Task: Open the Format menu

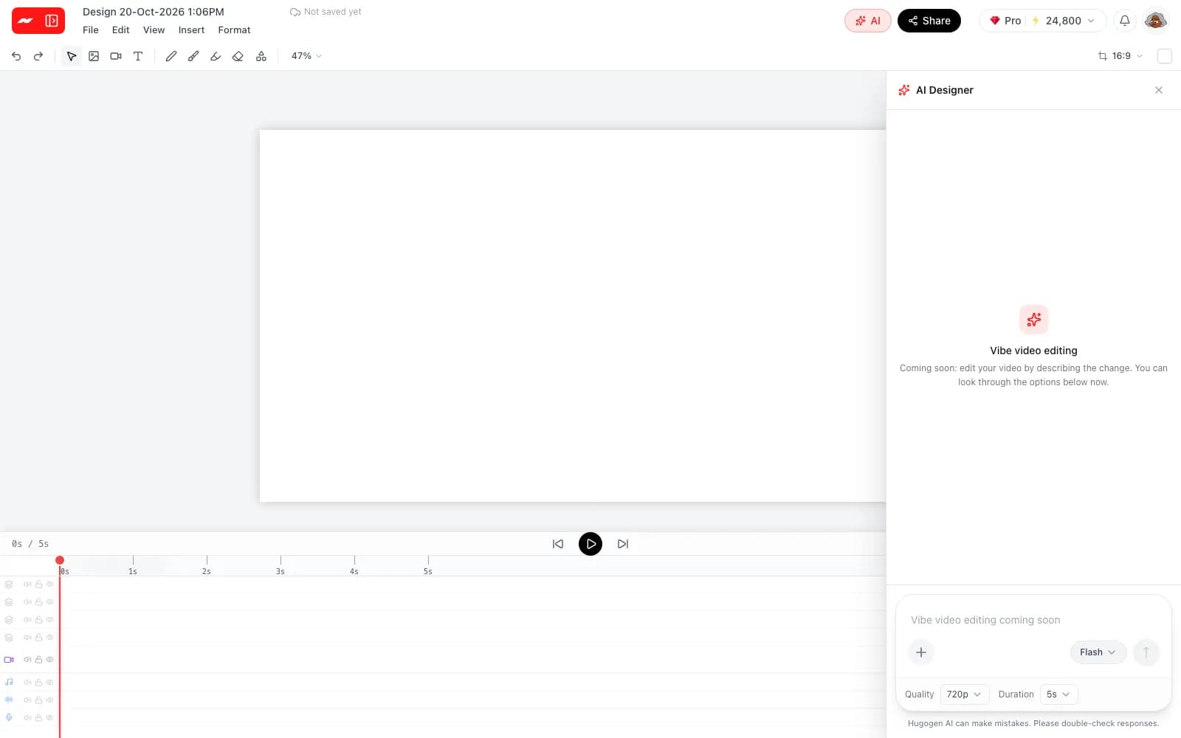Action: (x=234, y=30)
